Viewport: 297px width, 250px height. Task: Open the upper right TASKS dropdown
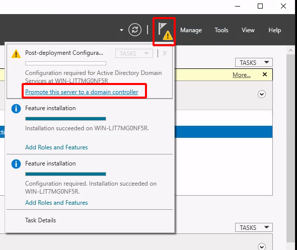254,62
